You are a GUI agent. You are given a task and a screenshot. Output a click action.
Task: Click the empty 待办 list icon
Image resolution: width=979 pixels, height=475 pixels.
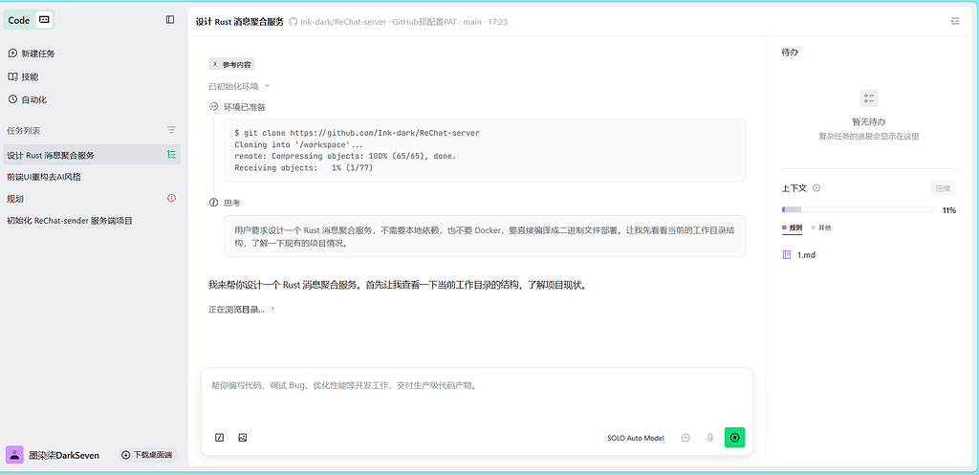click(x=868, y=98)
